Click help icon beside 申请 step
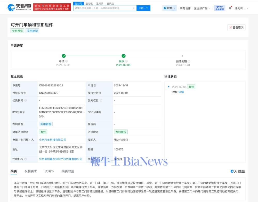 point(67,61)
